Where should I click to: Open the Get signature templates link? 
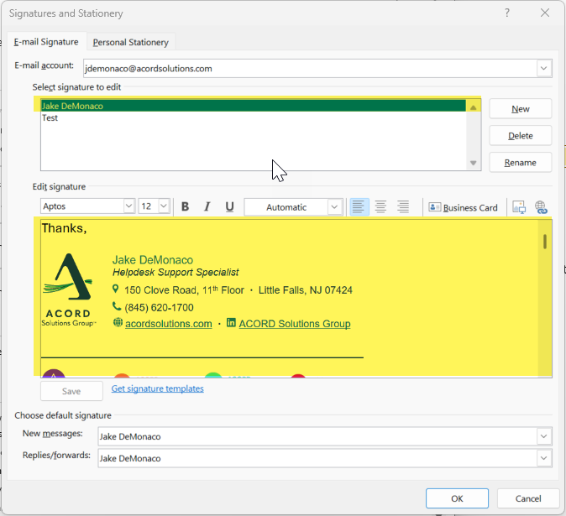click(157, 388)
